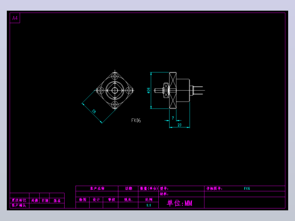Click the center bore circle in front view
This screenshot has width=295, height=221.
pyautogui.click(x=115, y=90)
